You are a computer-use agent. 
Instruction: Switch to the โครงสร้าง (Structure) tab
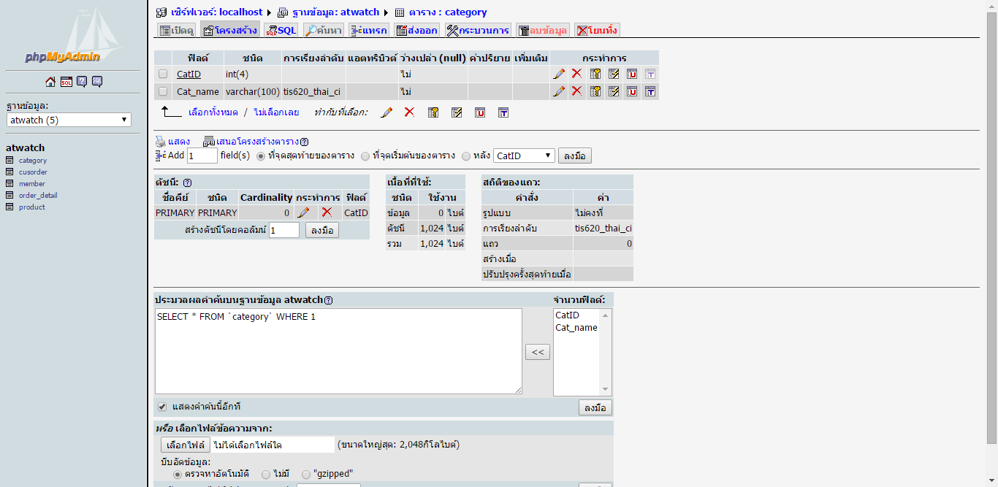[x=230, y=30]
